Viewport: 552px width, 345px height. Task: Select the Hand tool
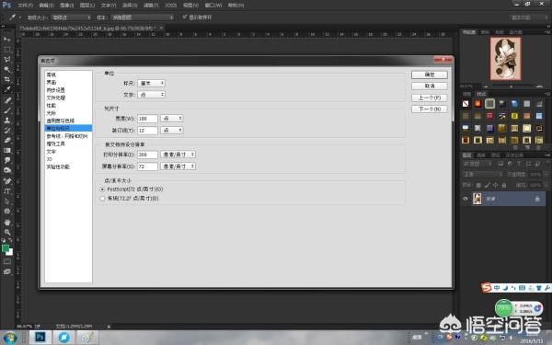[7, 222]
